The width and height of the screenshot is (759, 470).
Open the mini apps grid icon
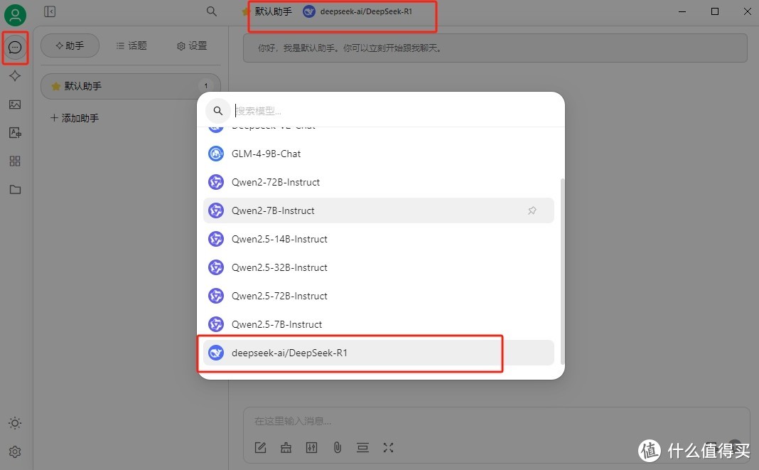(15, 161)
